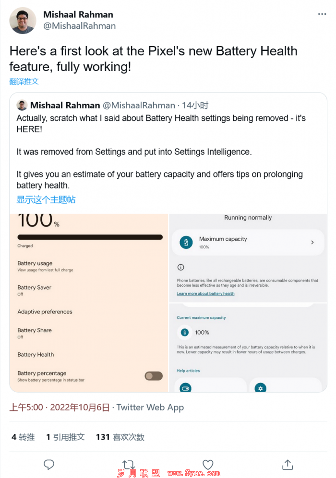This screenshot has height=478, width=336.
Task: Open the tweet's three-dot more menu
Action: click(x=322, y=14)
